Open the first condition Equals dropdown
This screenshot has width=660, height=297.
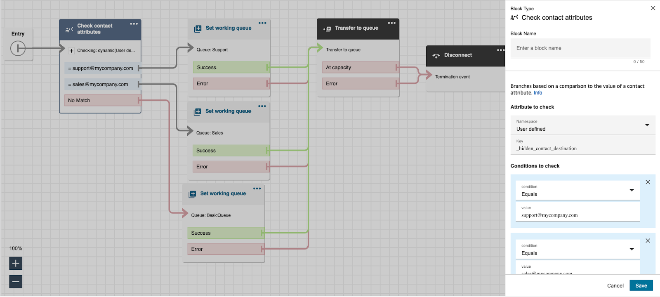577,191
